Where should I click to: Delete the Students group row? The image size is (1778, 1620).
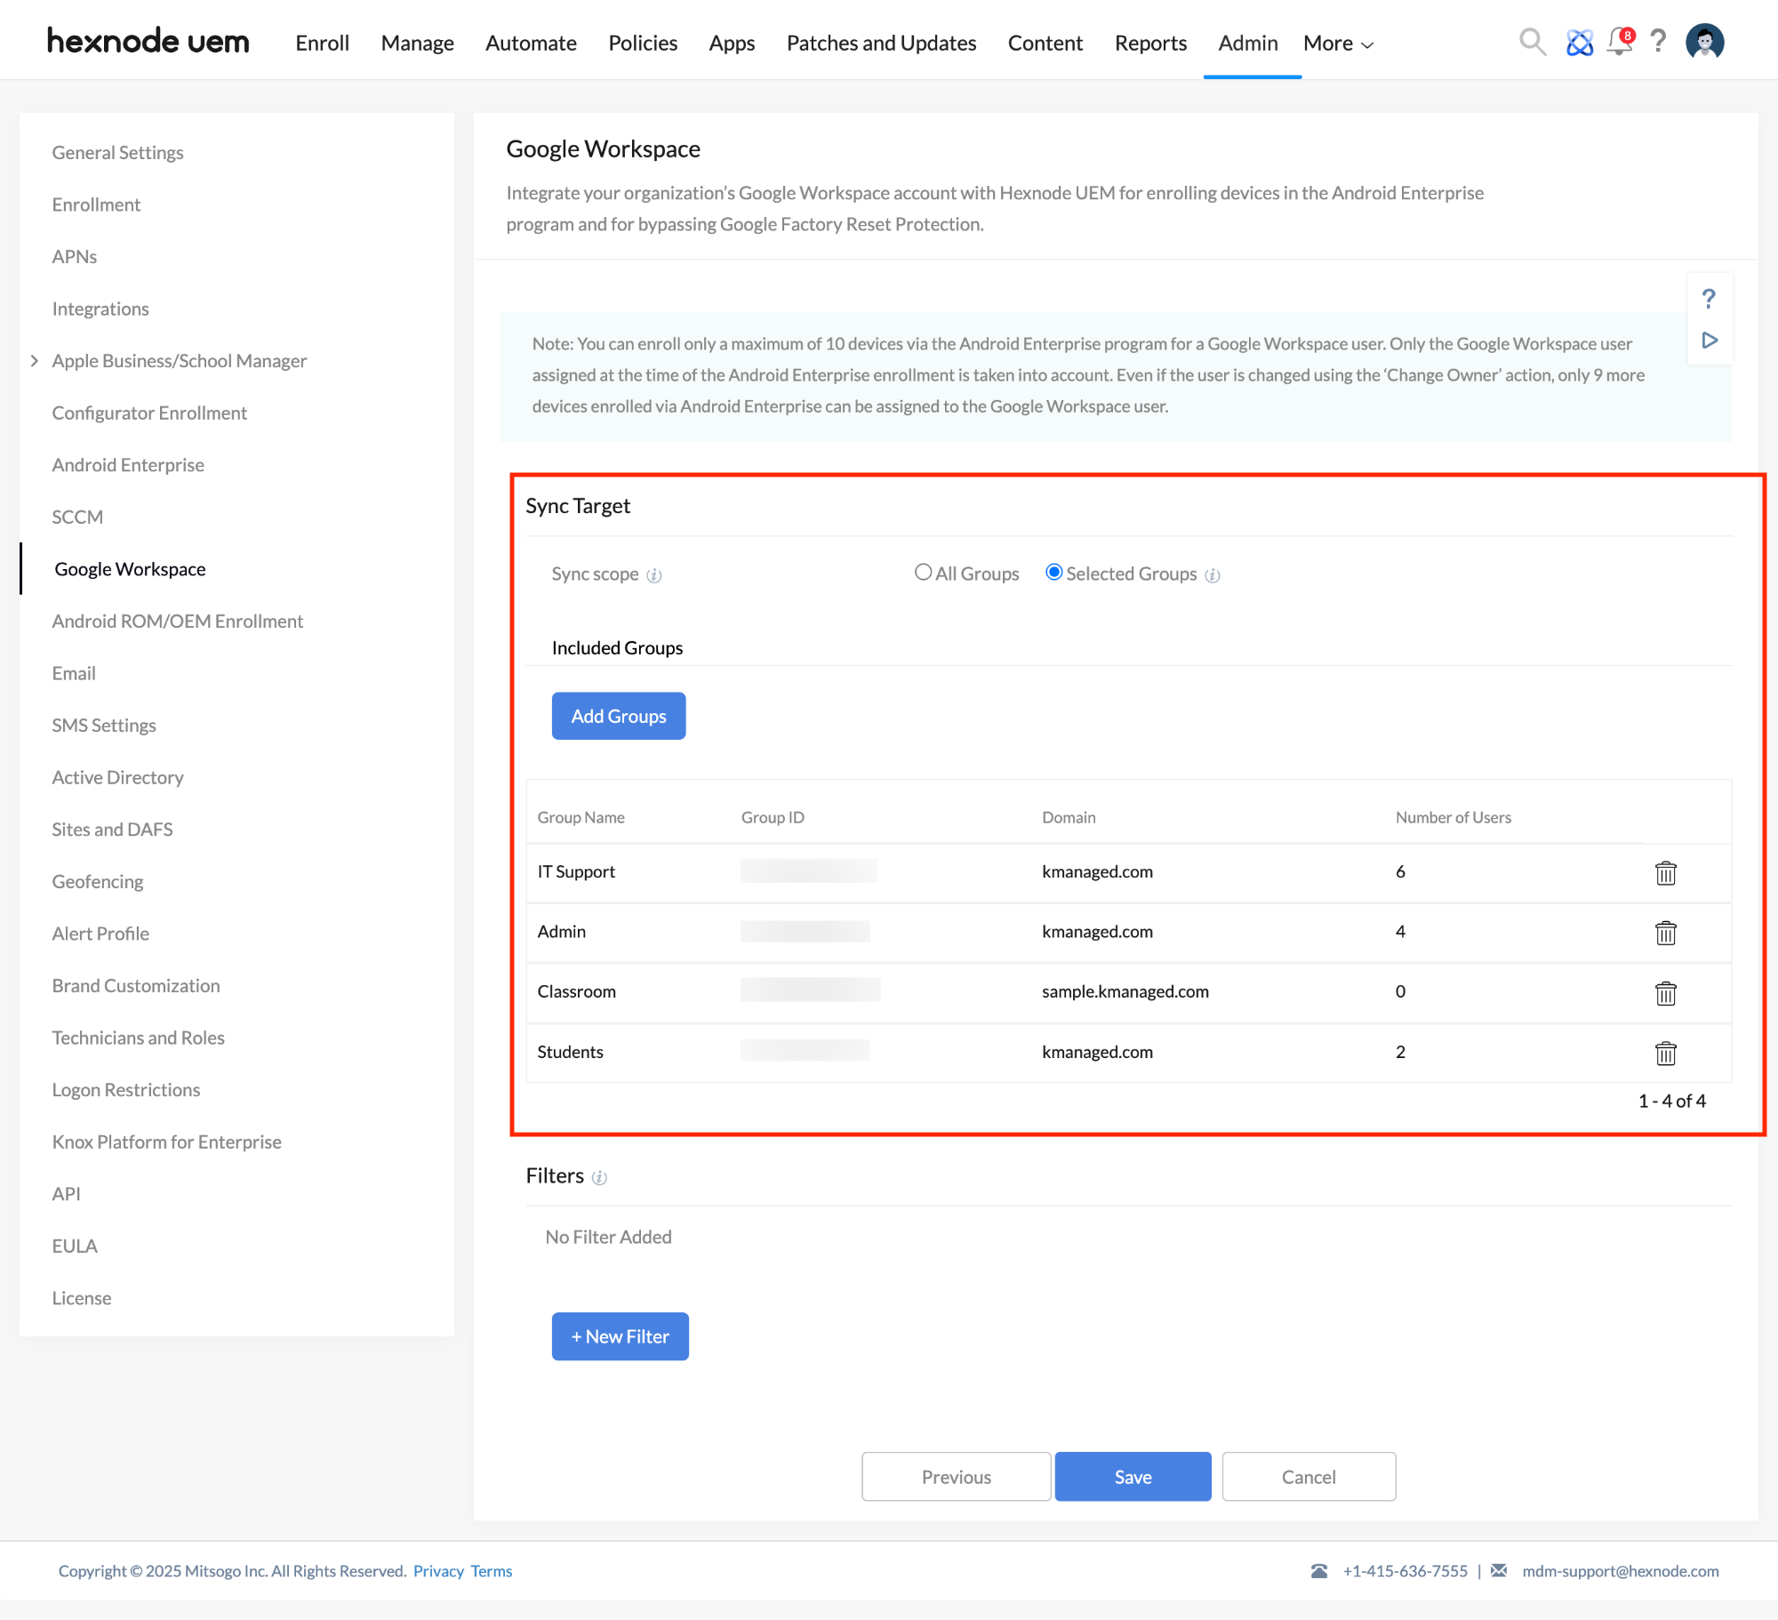click(1665, 1054)
